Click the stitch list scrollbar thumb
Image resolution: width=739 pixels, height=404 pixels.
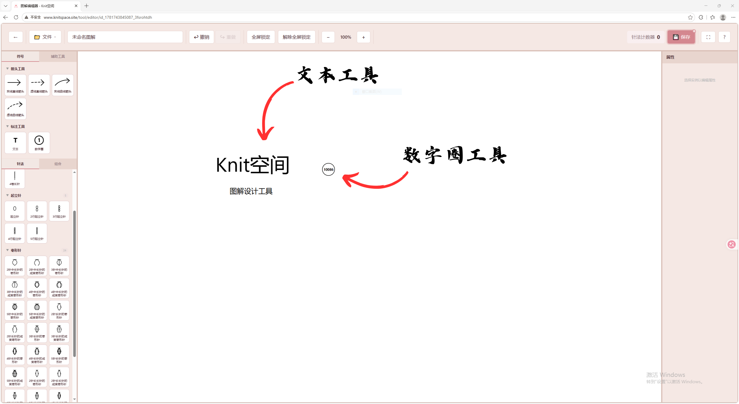(74, 284)
